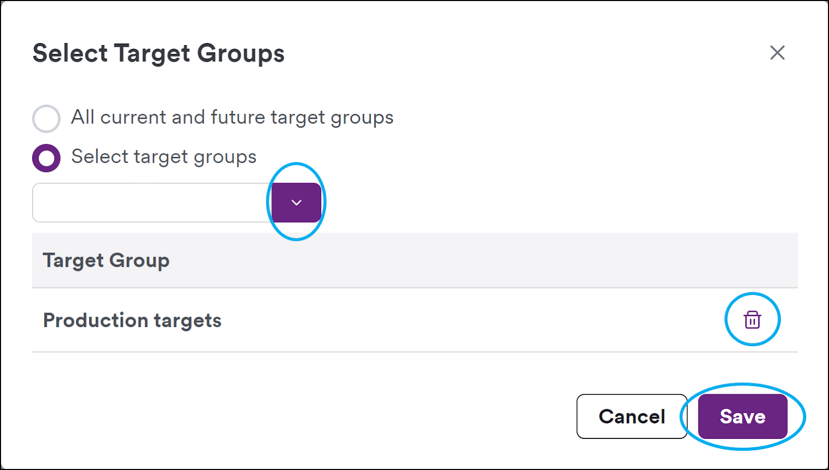
Task: Remove Production targets using the trash can
Action: [752, 320]
